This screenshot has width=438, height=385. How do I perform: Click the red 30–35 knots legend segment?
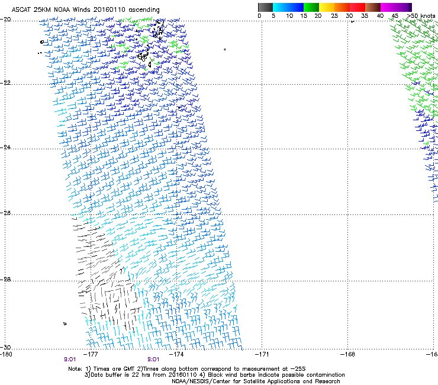tap(358, 7)
